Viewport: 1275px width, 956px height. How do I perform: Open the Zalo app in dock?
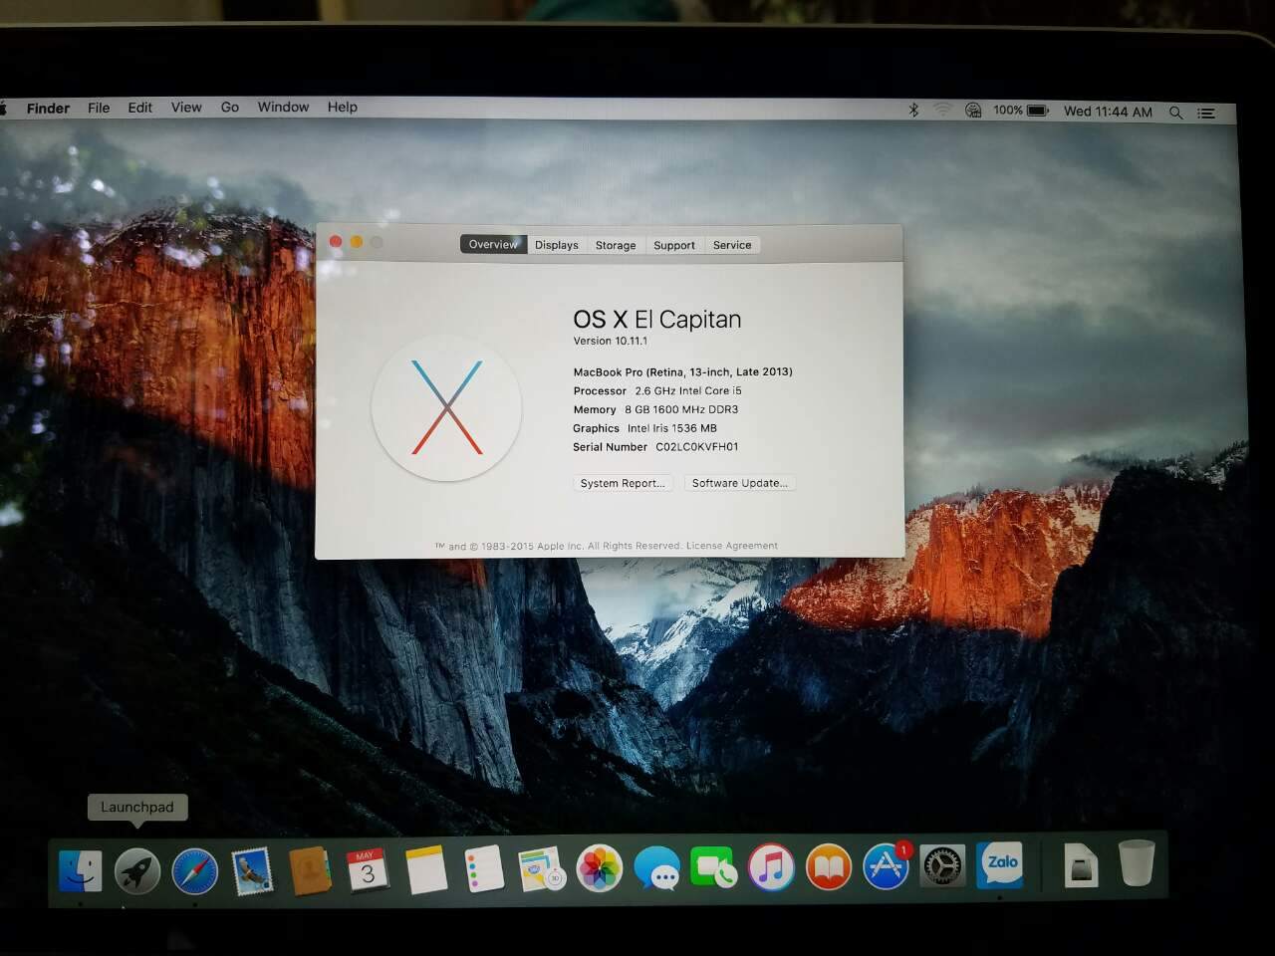pyautogui.click(x=1001, y=864)
